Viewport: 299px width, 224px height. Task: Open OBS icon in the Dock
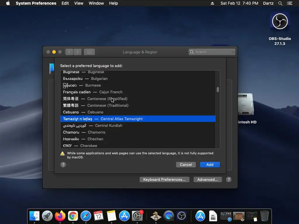182,216
